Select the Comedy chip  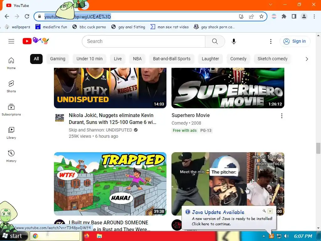[x=238, y=59]
